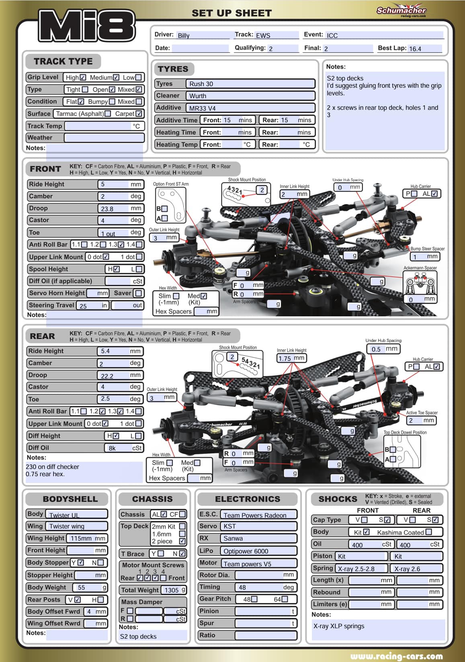465x662 pixels.
Task: Toggle Diff Height L checkbox
Action: [x=138, y=436]
